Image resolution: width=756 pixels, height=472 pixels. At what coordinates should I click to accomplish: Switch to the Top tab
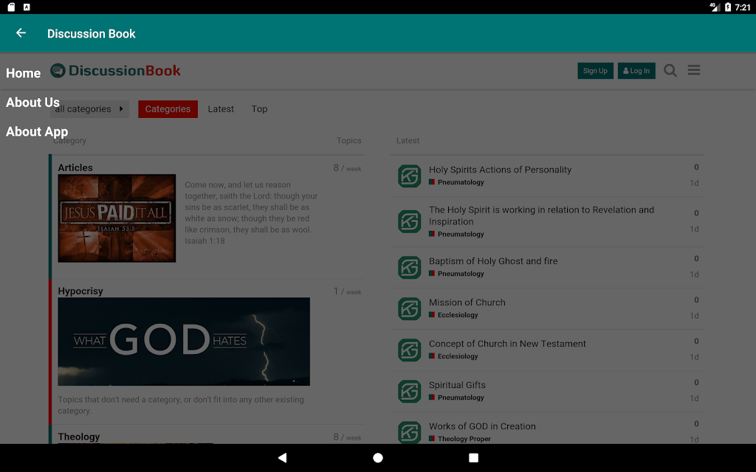click(259, 109)
